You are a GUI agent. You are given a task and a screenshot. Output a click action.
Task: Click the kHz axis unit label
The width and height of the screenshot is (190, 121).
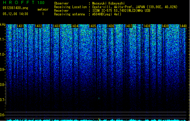[x=3, y=25]
